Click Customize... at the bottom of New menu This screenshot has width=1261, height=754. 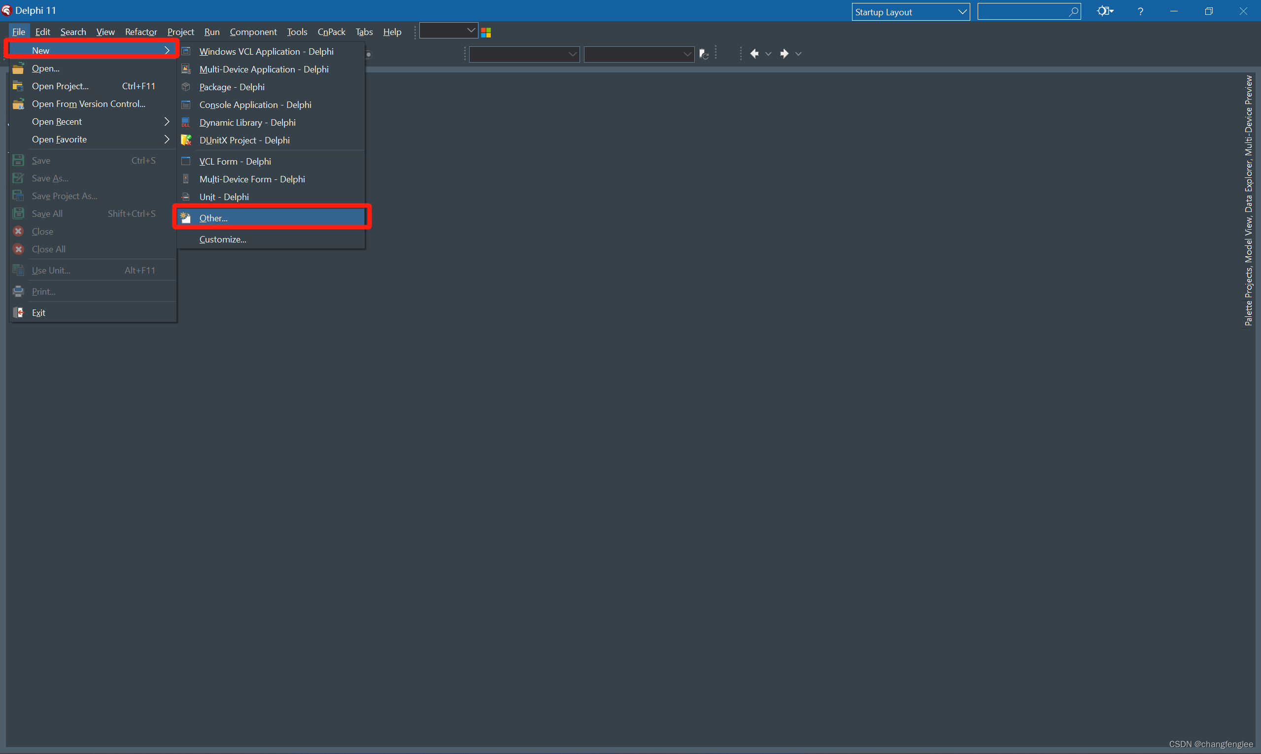[x=224, y=238]
